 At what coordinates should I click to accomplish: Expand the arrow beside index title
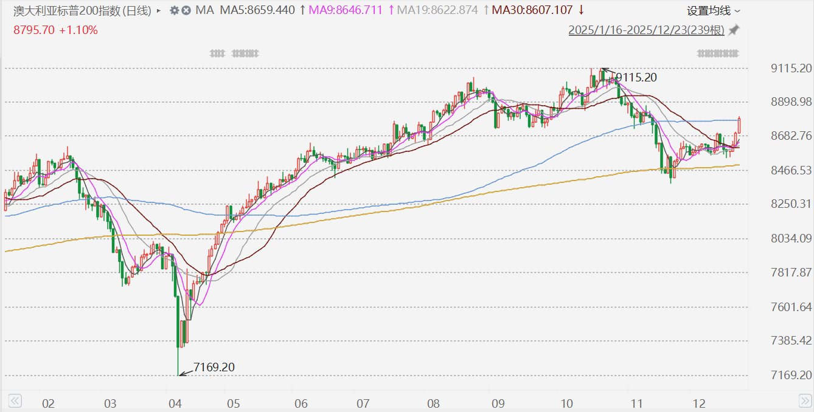pyautogui.click(x=159, y=11)
